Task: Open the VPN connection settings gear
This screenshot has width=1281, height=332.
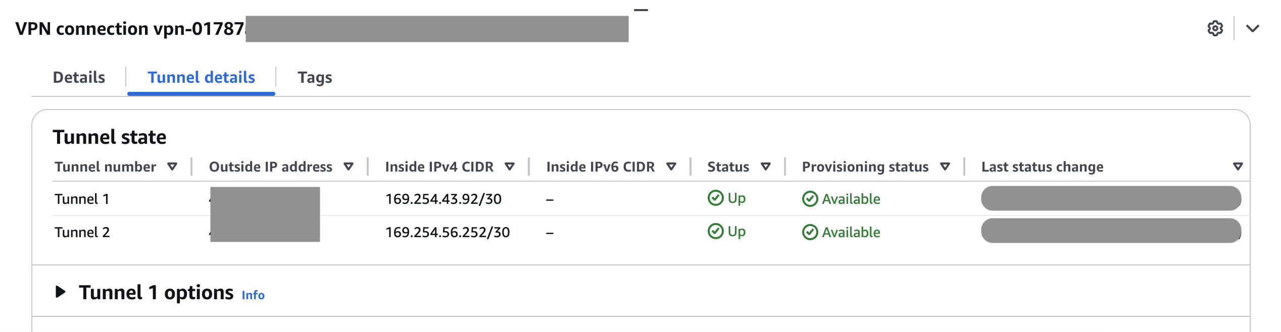Action: pos(1215,29)
